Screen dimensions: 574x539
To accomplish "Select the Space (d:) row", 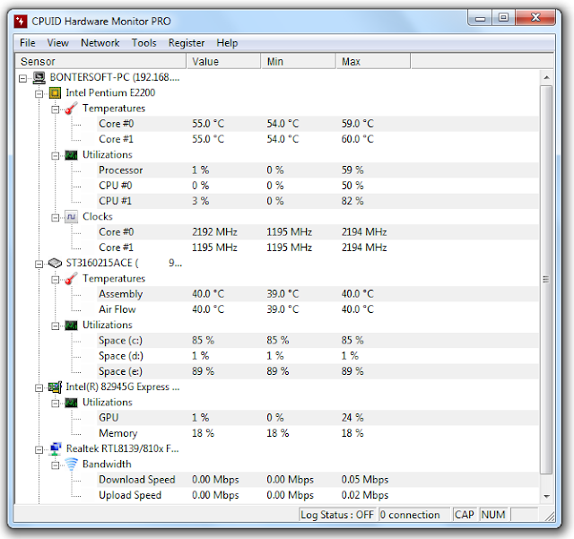I will coord(317,356).
